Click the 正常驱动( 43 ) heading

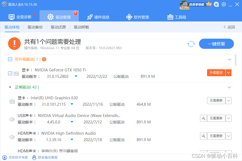click(27, 87)
